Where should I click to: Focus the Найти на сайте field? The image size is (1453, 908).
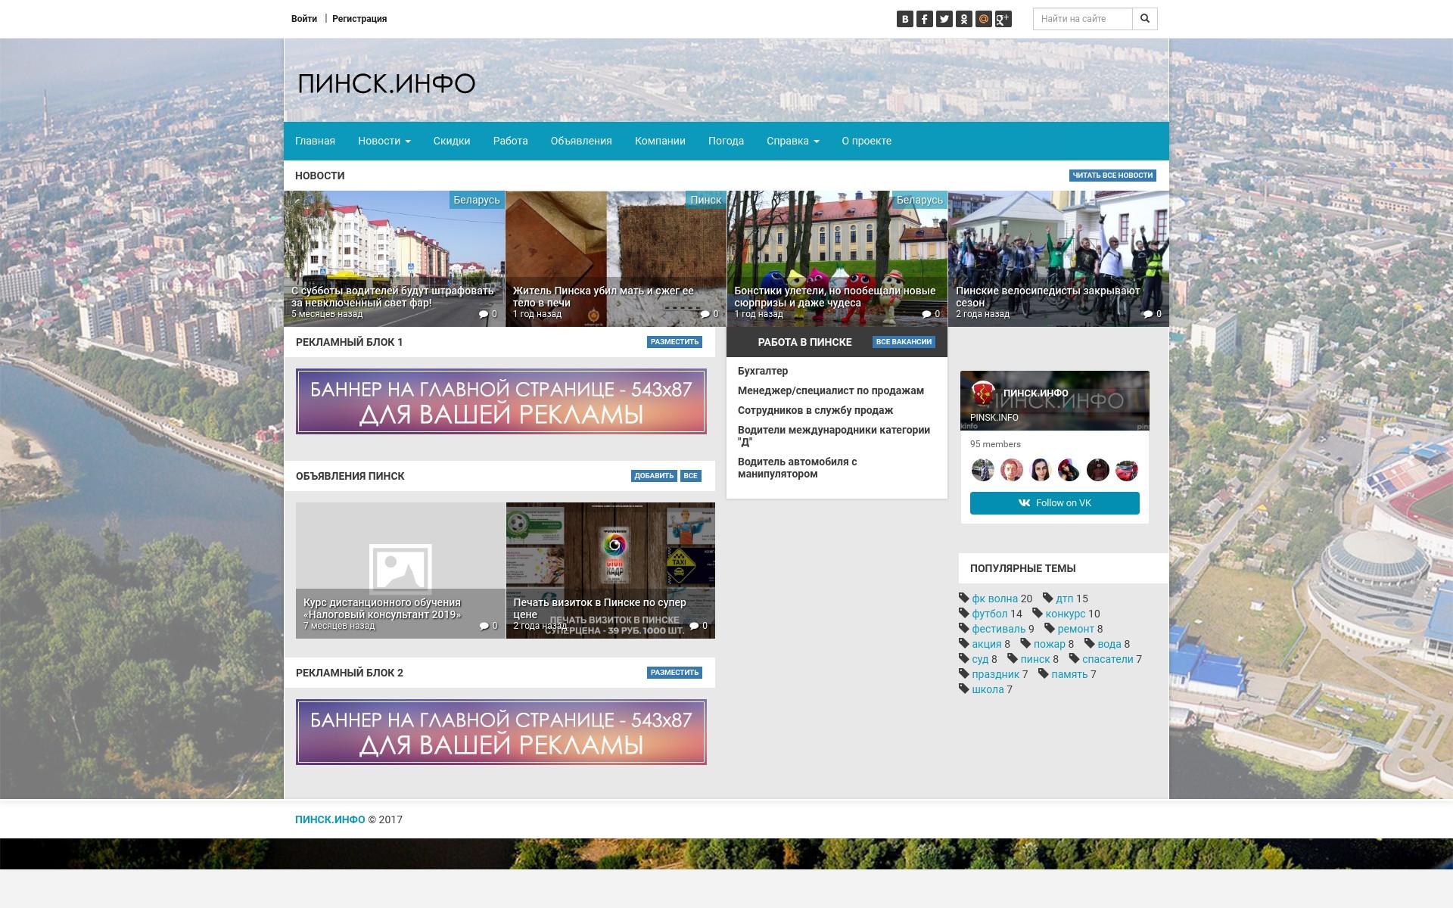(1082, 19)
